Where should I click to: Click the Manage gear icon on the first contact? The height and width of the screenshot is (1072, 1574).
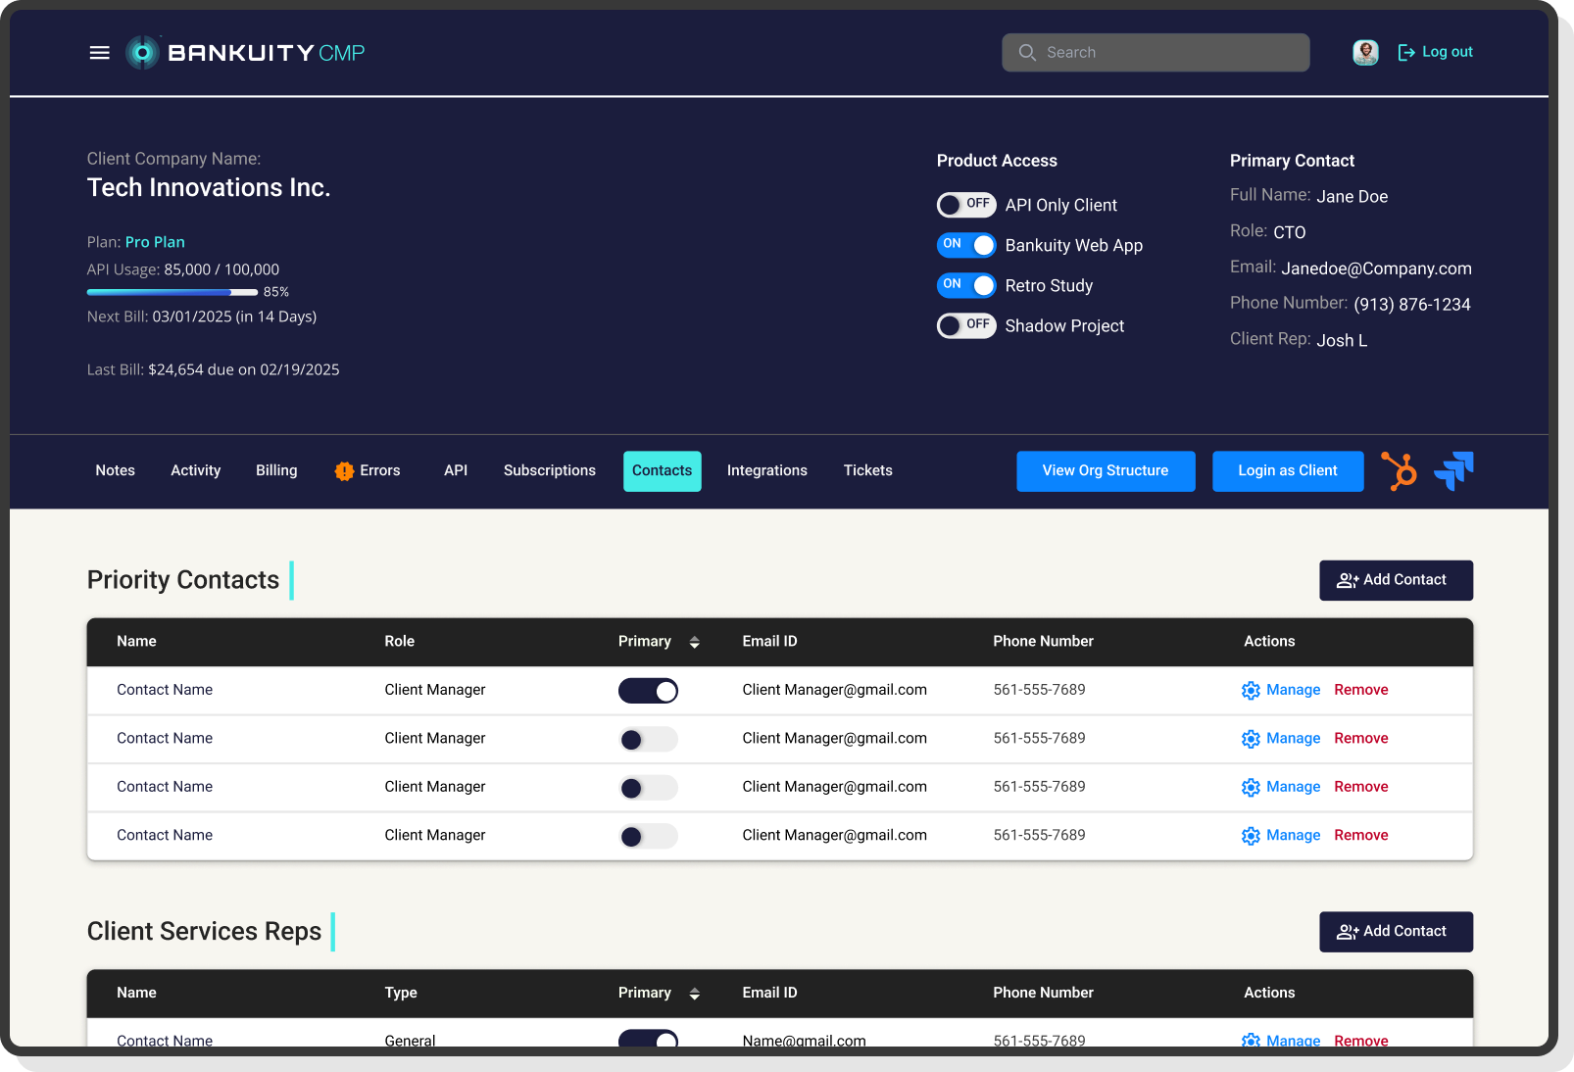pos(1251,690)
